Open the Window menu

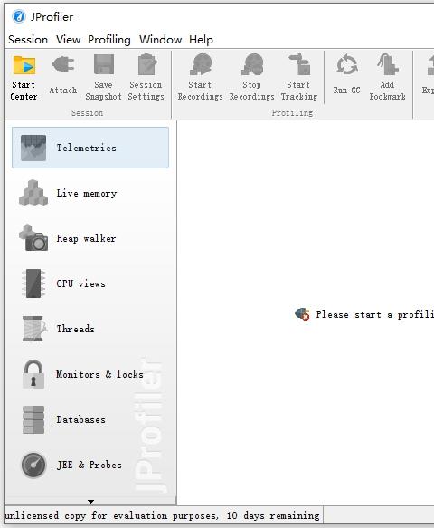coord(160,40)
